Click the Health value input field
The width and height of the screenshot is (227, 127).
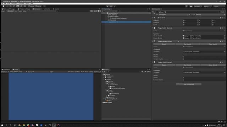(204, 57)
